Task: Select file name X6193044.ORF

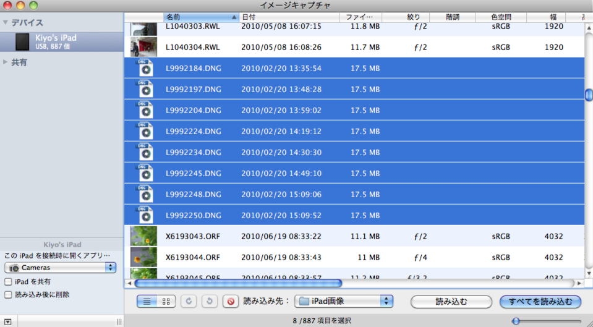Action: click(x=192, y=257)
